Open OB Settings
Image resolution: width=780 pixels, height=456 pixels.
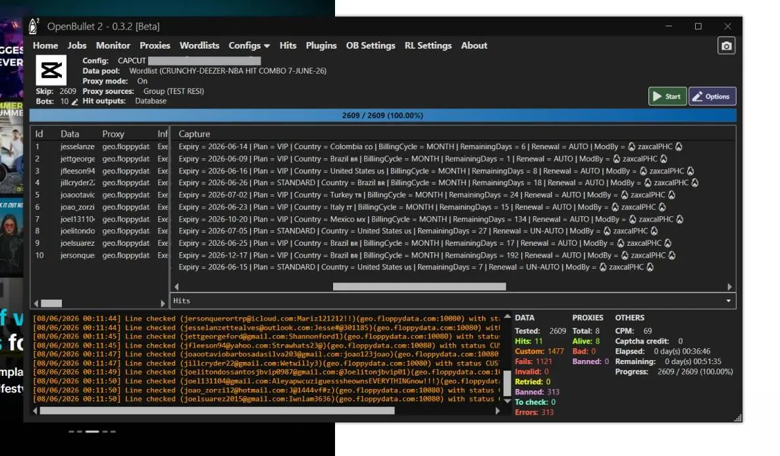coord(371,46)
